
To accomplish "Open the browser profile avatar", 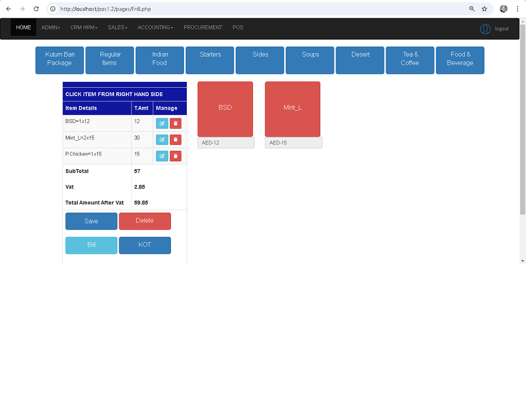I will point(503,9).
